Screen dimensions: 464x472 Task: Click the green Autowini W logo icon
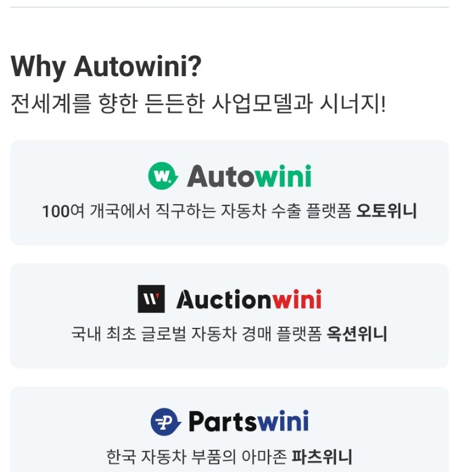tap(163, 176)
